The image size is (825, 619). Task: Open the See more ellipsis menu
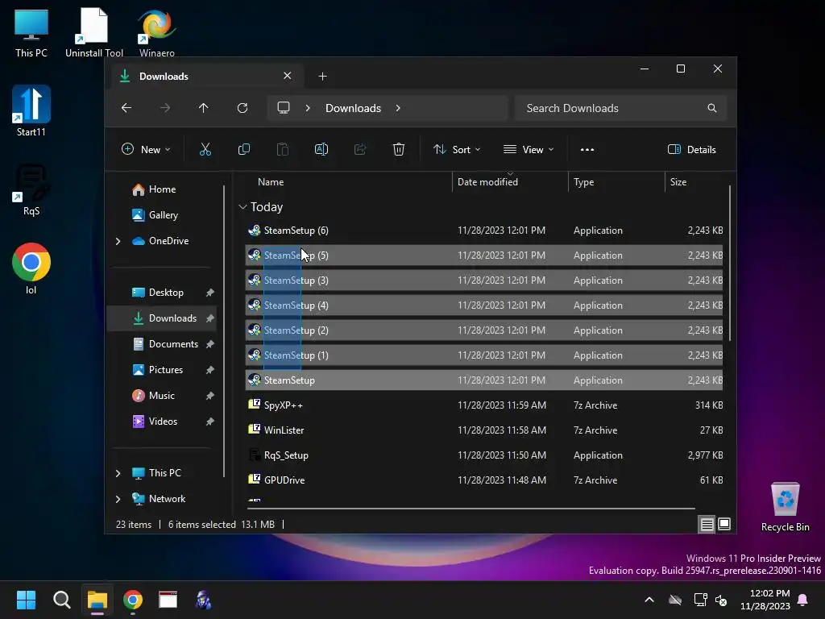tap(587, 149)
